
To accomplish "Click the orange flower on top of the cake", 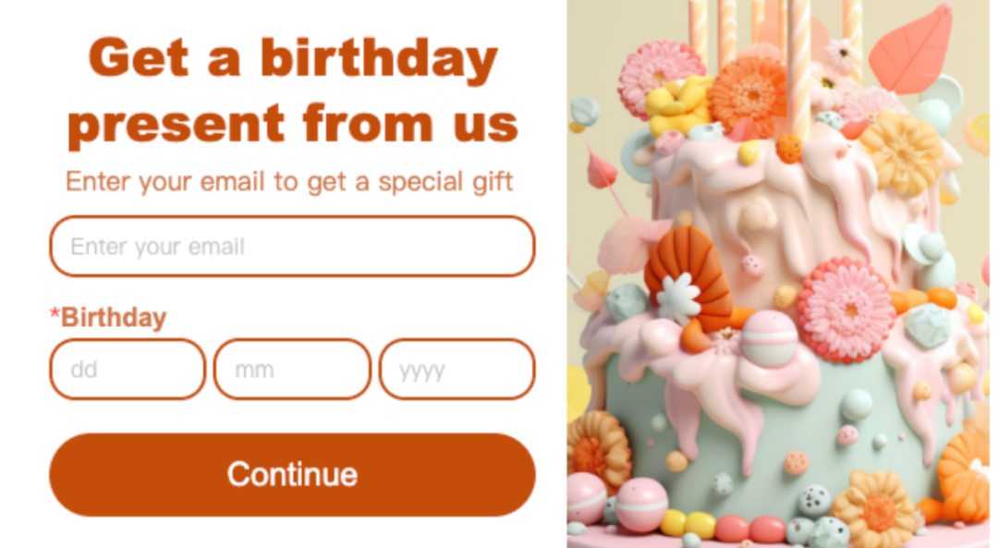I will coord(748,94).
